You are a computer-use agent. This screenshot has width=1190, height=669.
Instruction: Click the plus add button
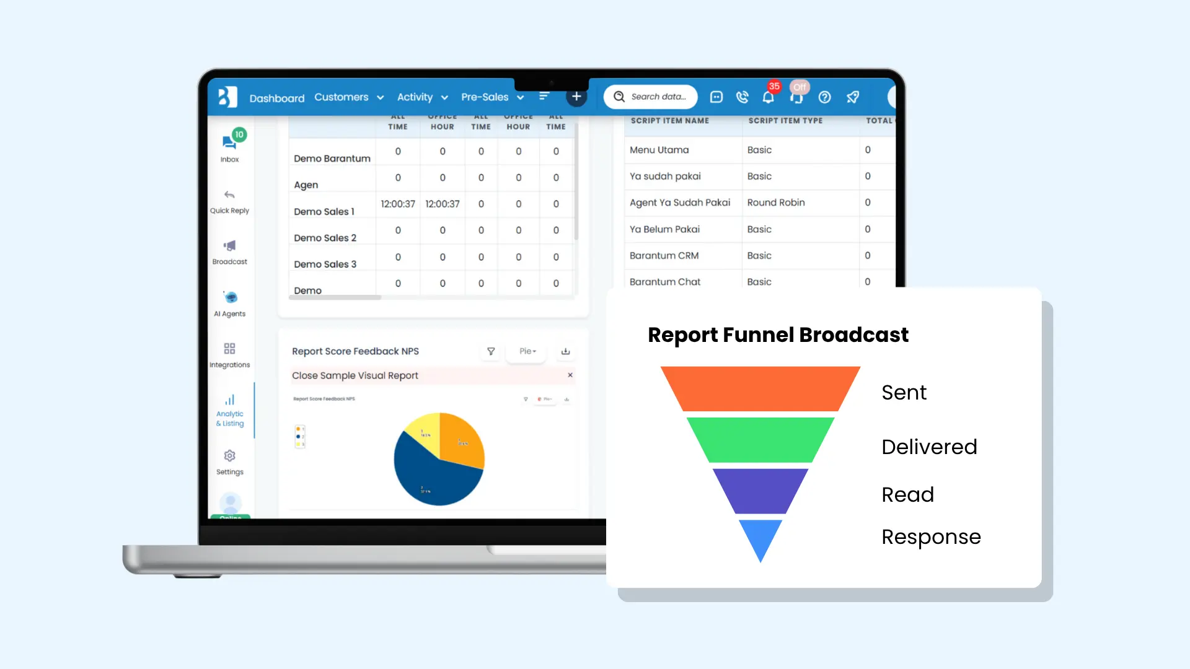pos(576,97)
